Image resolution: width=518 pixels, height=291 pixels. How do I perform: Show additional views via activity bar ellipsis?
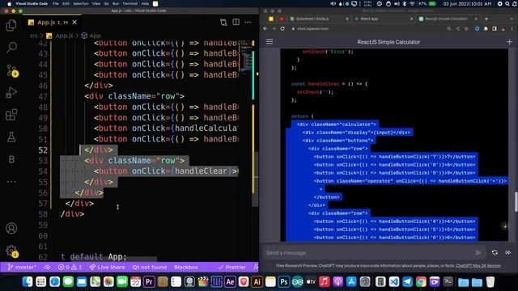pos(11,181)
